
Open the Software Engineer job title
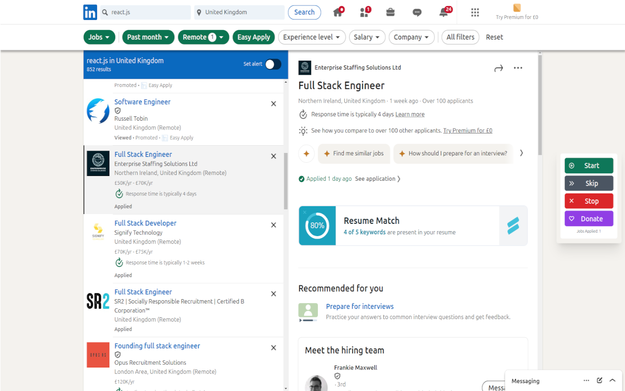point(143,102)
